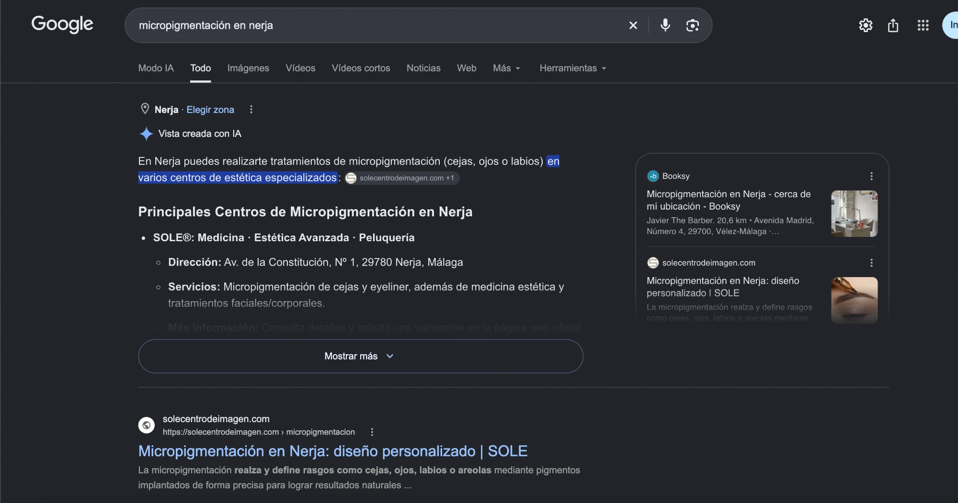958x503 pixels.
Task: Go to Vídeos cortos tab
Action: click(x=361, y=68)
